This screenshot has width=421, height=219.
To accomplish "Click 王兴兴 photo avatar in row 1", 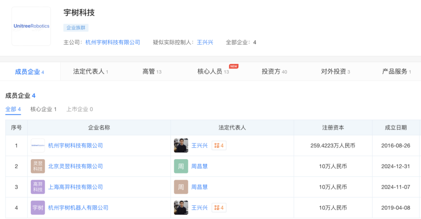I will (x=181, y=145).
